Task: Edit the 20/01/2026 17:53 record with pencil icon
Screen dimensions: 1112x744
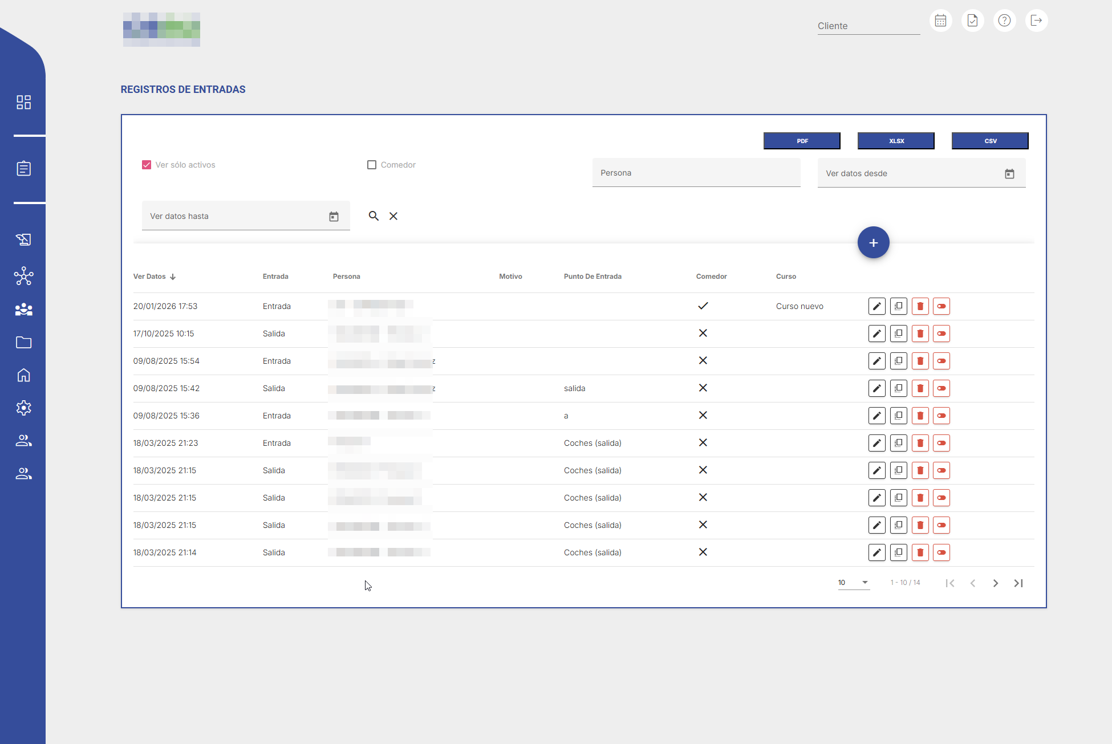Action: 876,306
